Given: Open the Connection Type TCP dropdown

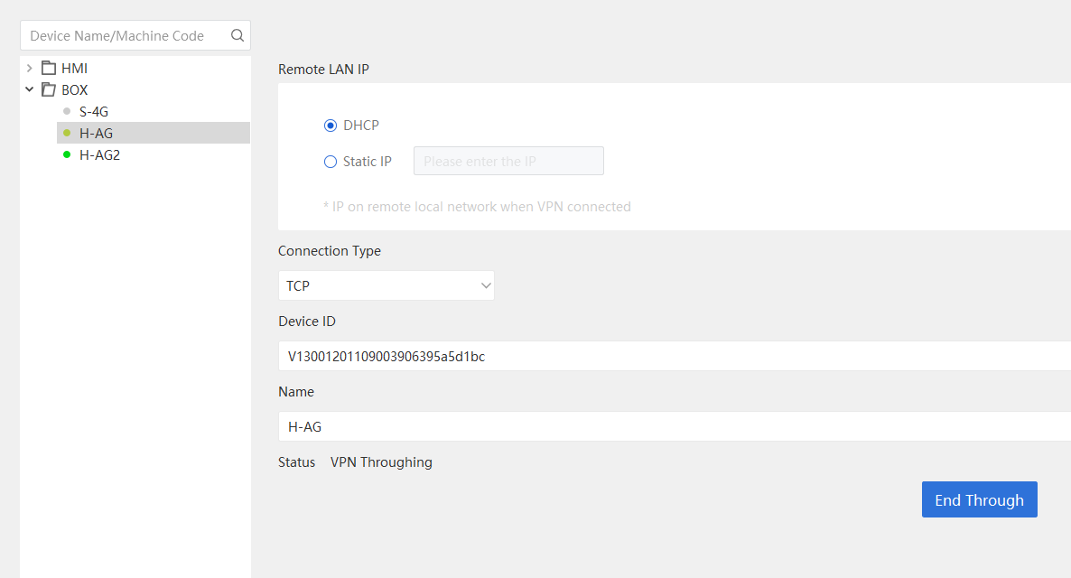Looking at the screenshot, I should pyautogui.click(x=386, y=285).
